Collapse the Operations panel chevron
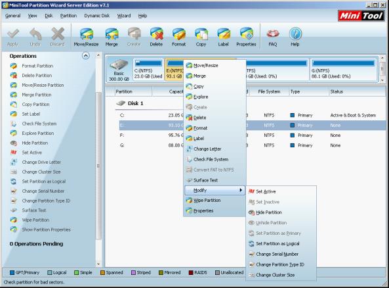Image resolution: width=389 pixels, height=288 pixels. click(x=85, y=56)
